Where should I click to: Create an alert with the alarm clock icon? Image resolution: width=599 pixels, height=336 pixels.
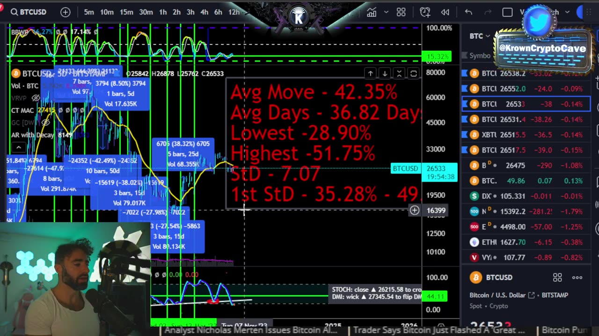pyautogui.click(x=425, y=12)
